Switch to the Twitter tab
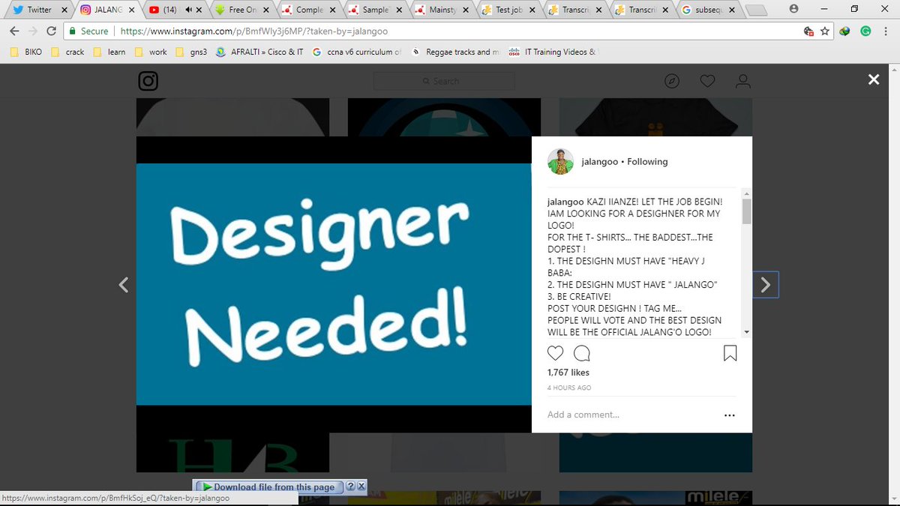The image size is (900, 506). click(x=37, y=10)
